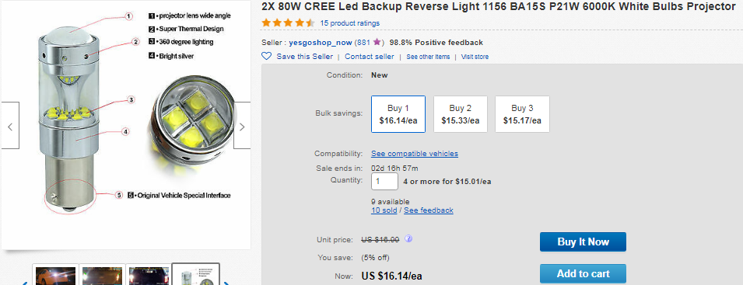743x285 pixels.
Task: Open the Contact seller link
Action: click(x=369, y=56)
